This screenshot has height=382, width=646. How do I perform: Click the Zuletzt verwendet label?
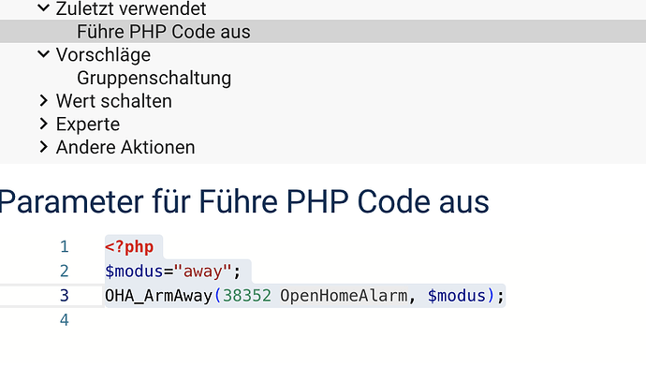(131, 8)
